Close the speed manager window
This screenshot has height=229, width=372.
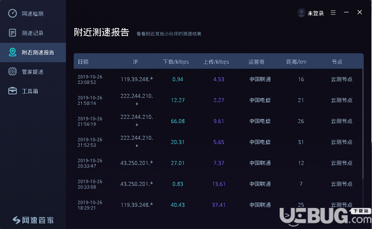tap(360, 12)
